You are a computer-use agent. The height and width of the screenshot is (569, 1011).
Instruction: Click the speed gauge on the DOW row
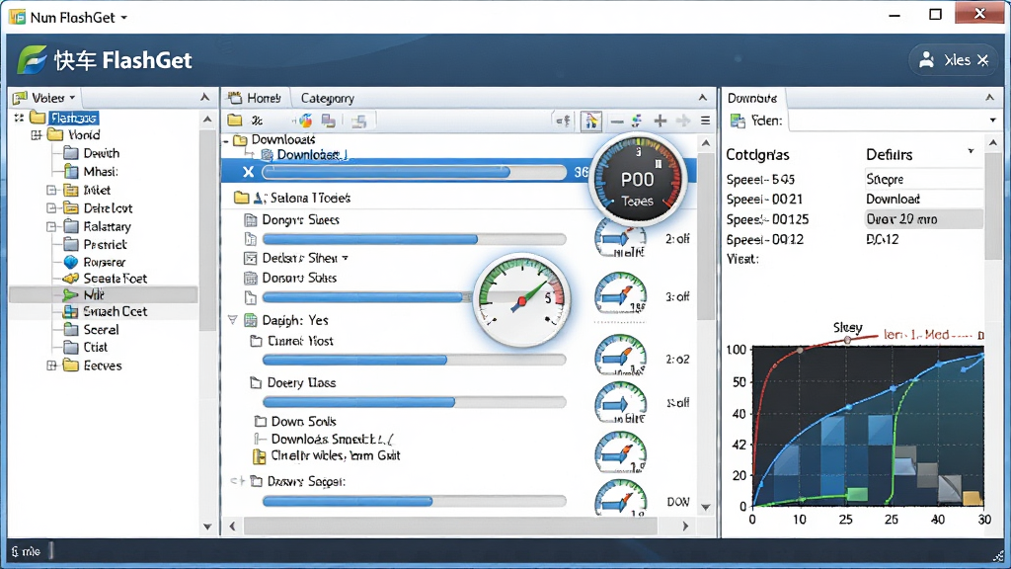pyautogui.click(x=620, y=498)
